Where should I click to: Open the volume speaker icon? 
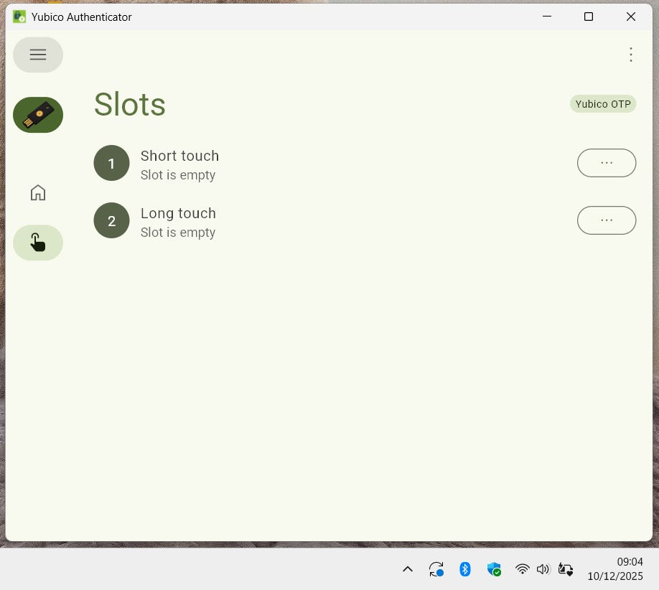coord(543,569)
